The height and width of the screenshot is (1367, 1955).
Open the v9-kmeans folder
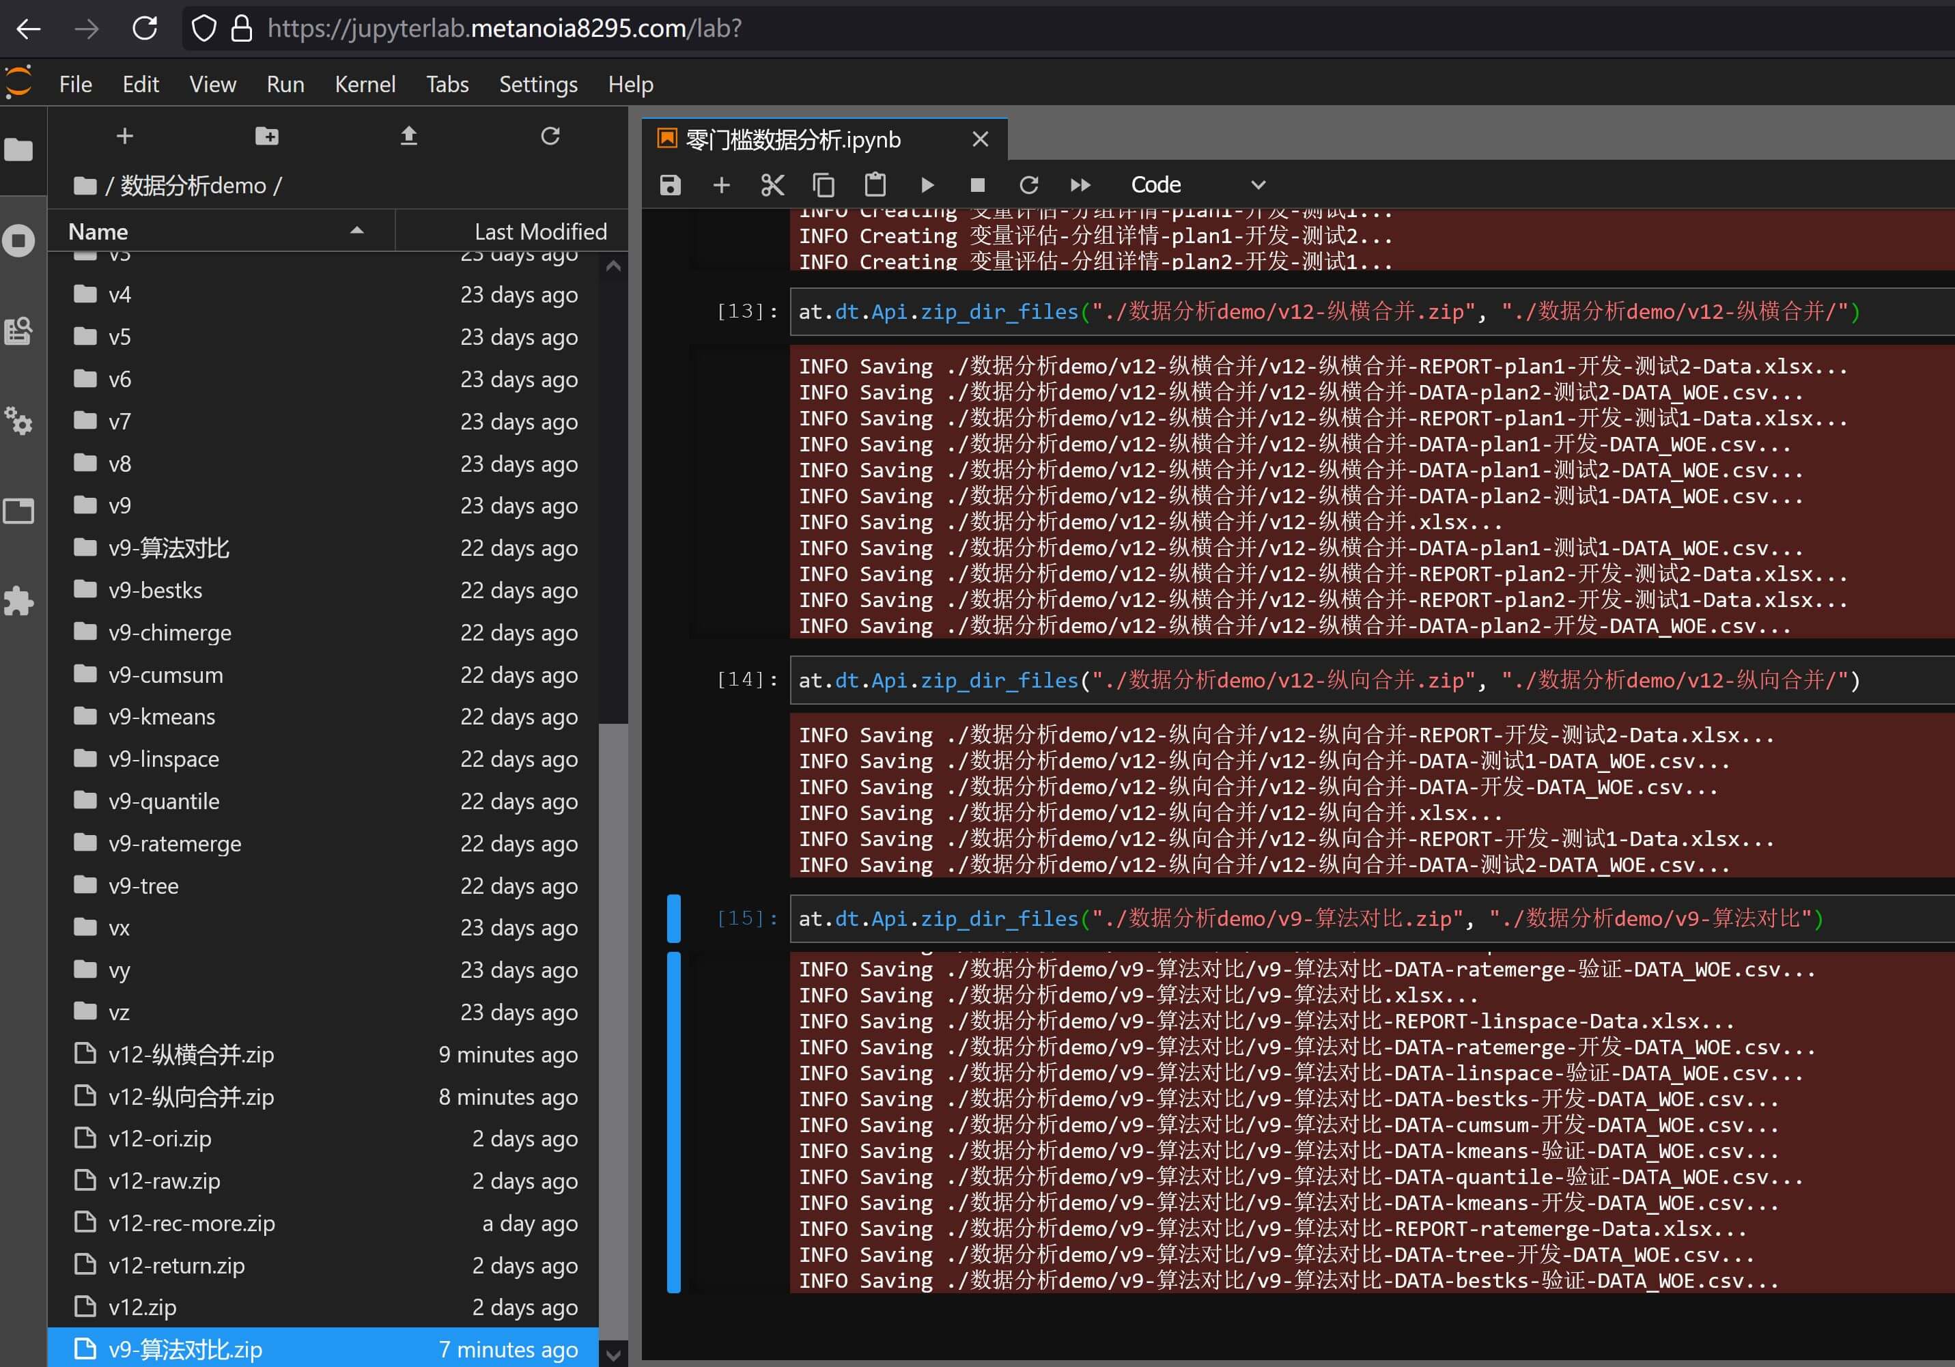click(162, 717)
